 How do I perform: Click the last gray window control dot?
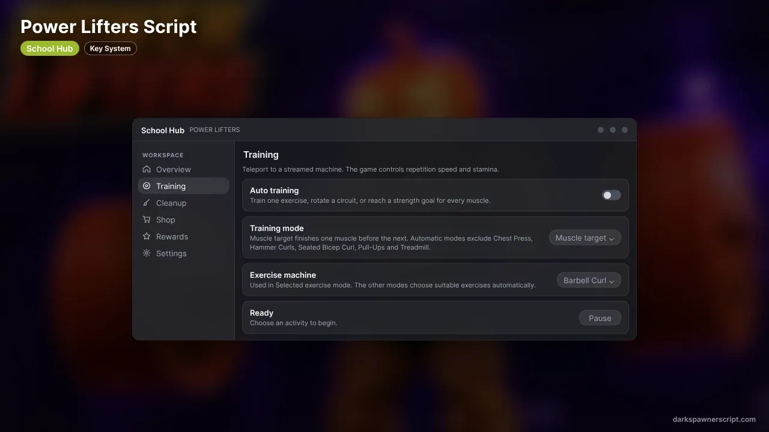coord(625,130)
